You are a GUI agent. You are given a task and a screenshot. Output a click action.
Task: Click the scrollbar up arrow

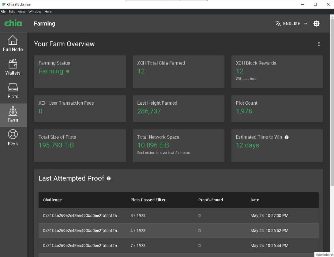click(332, 17)
